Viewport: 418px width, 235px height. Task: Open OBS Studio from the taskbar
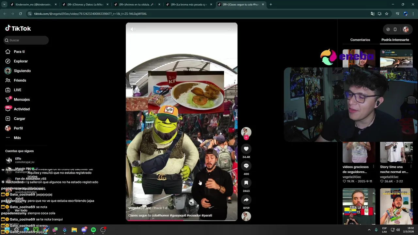[x=103, y=230]
